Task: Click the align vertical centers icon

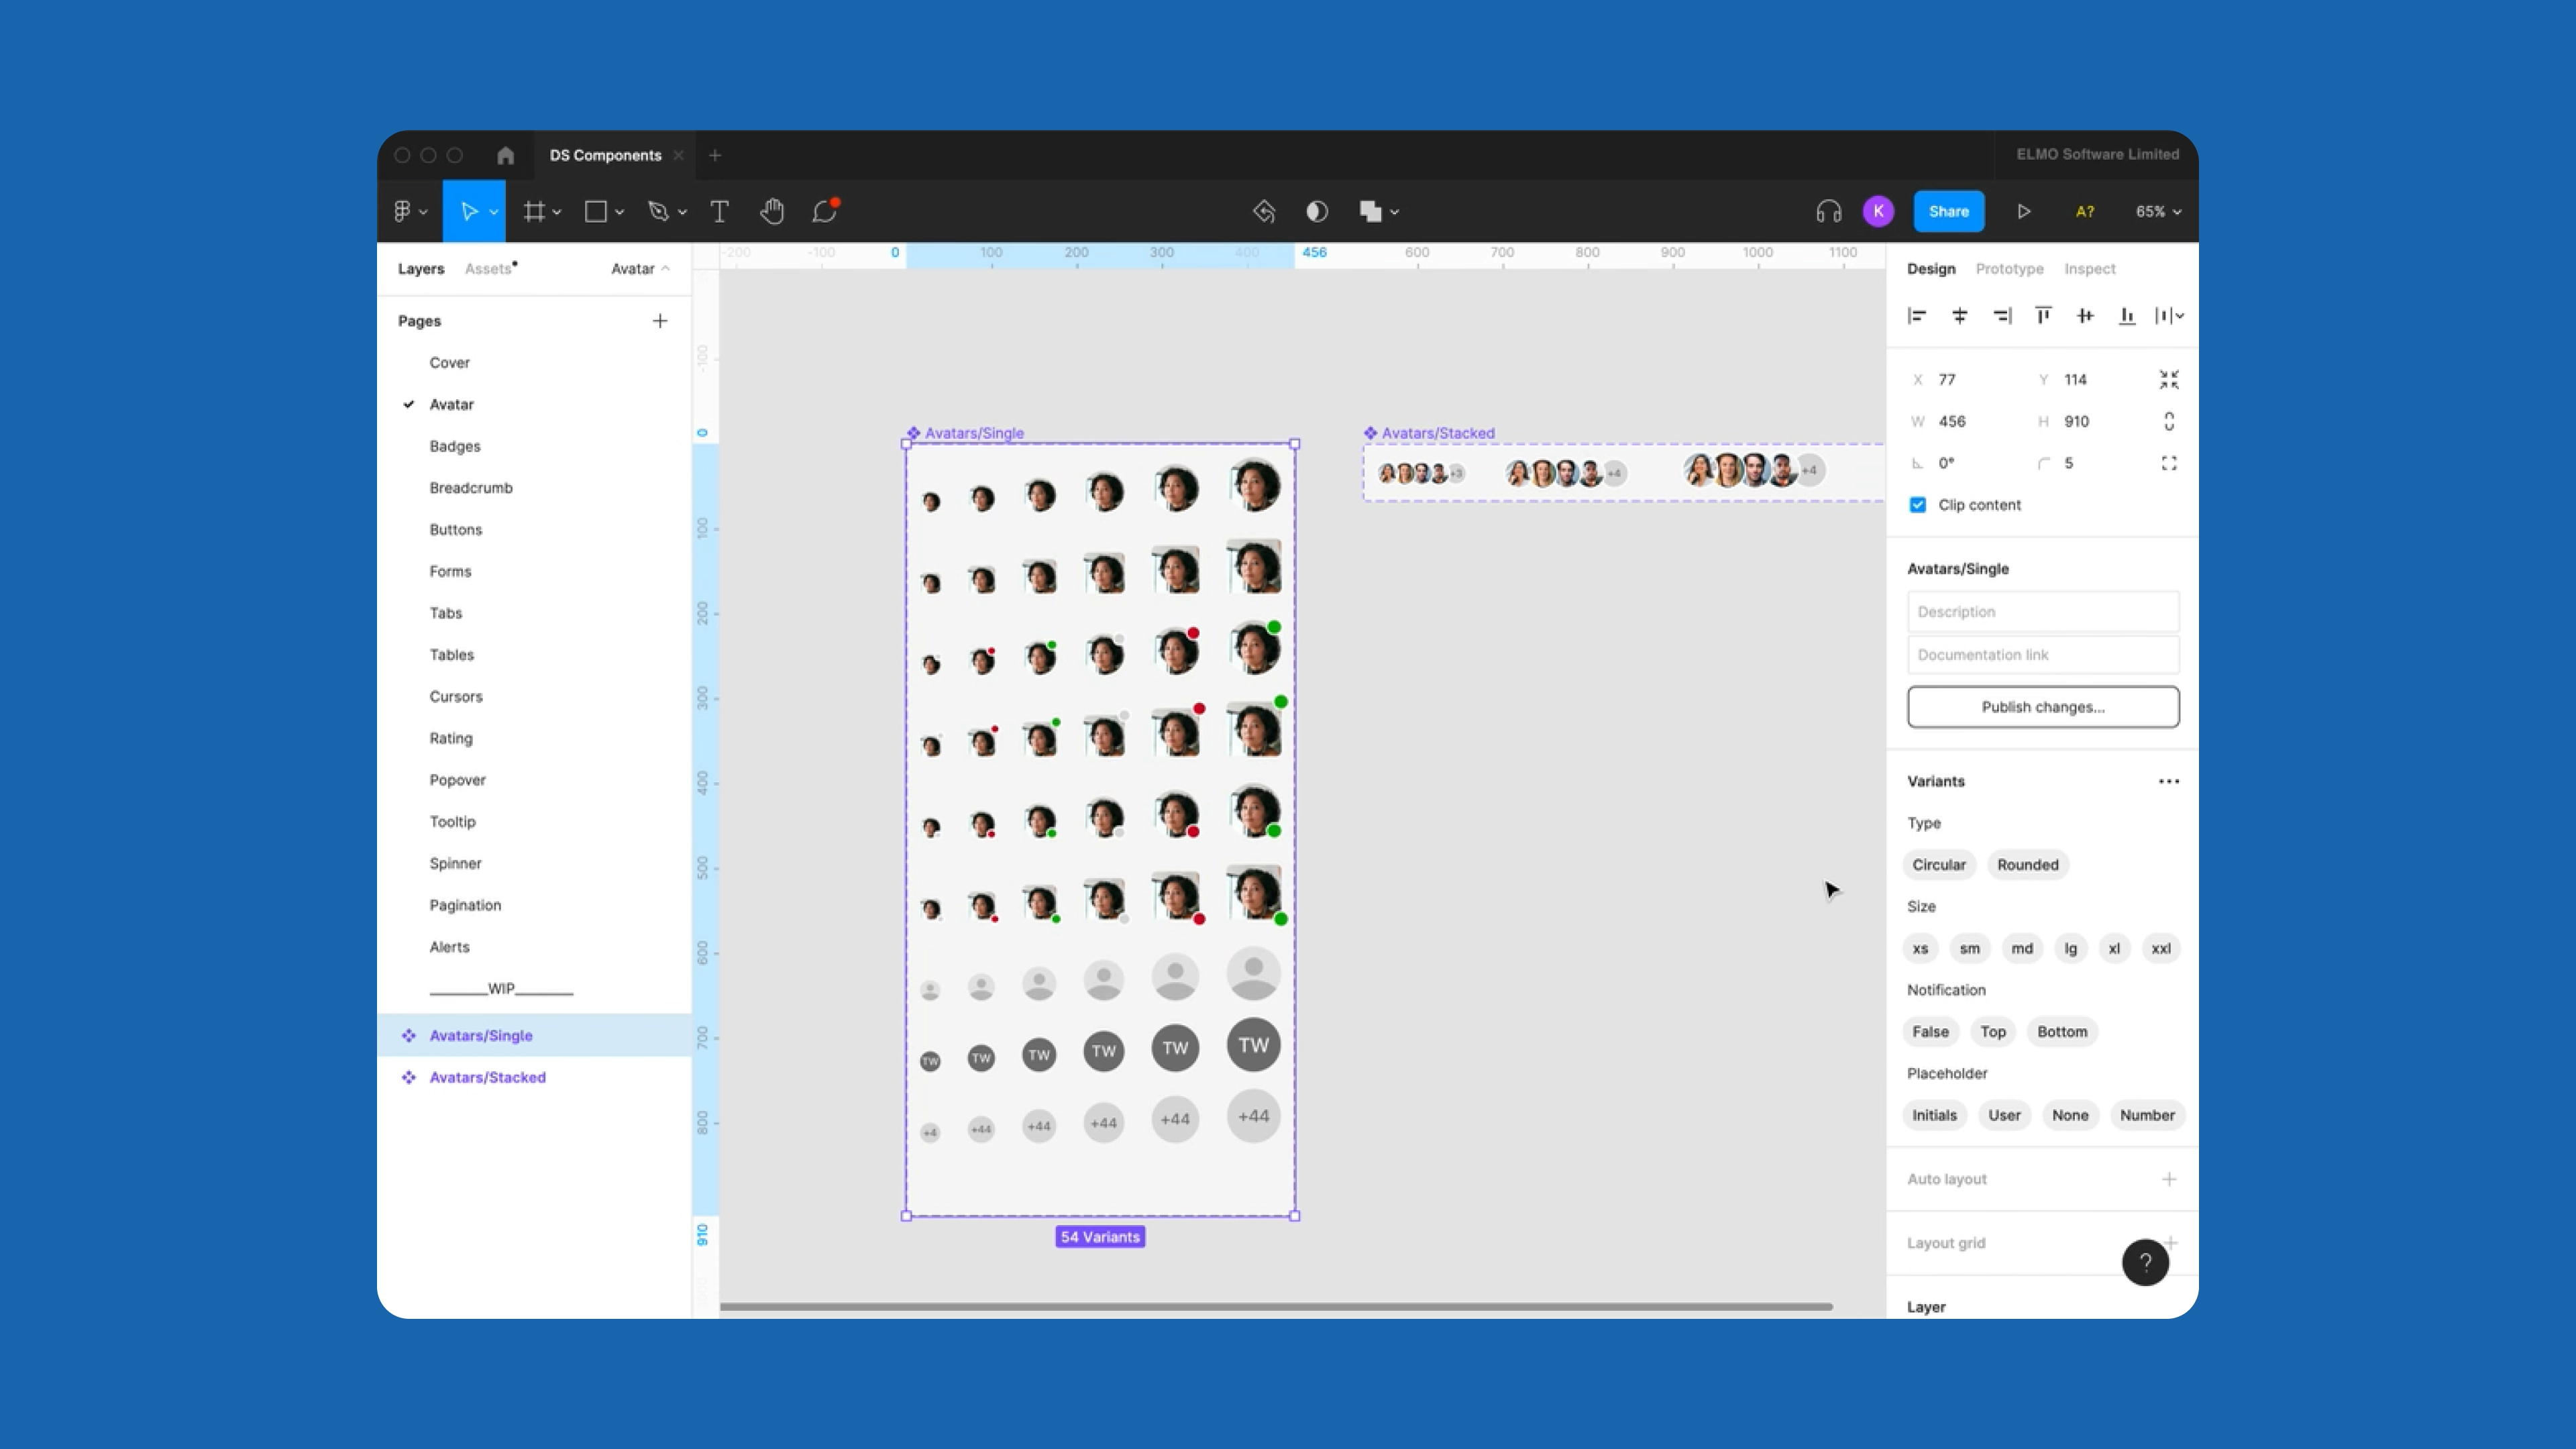Action: pyautogui.click(x=2085, y=316)
